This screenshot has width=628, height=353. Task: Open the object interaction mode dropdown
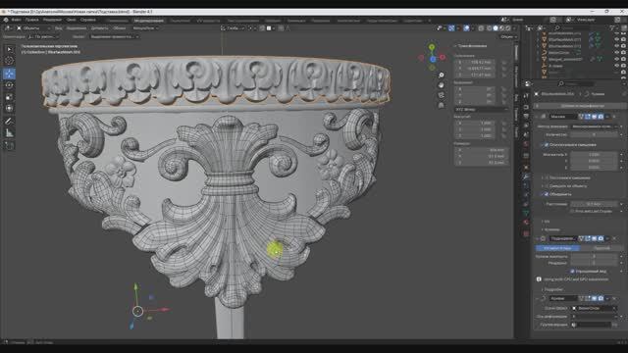pyautogui.click(x=33, y=28)
